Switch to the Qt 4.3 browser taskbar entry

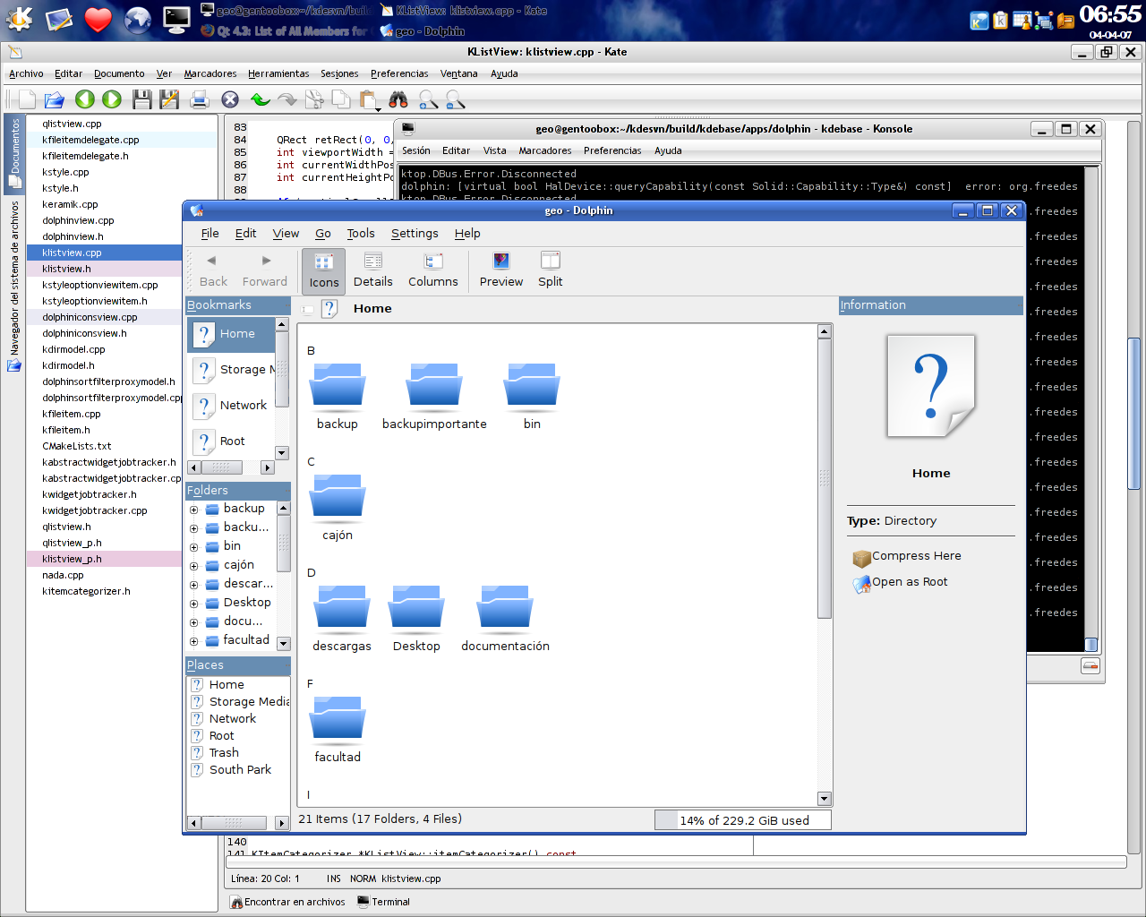tap(285, 30)
